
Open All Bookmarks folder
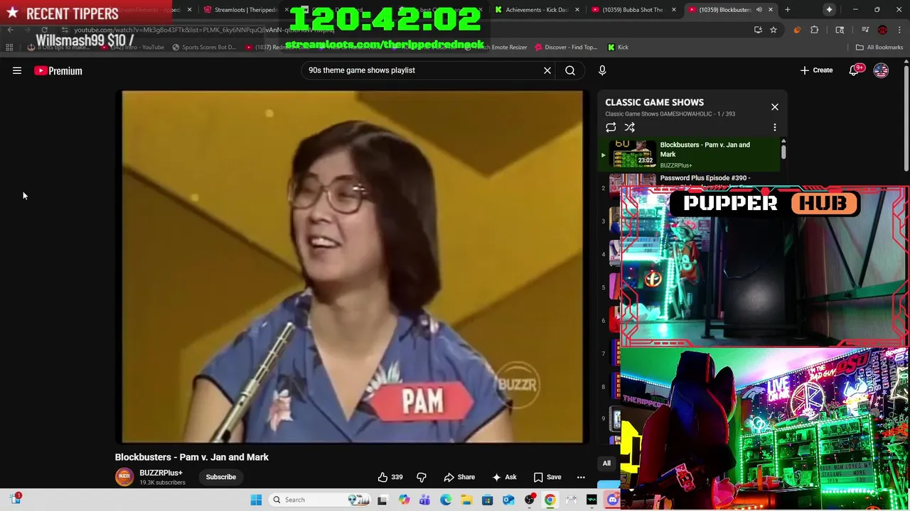(x=879, y=47)
